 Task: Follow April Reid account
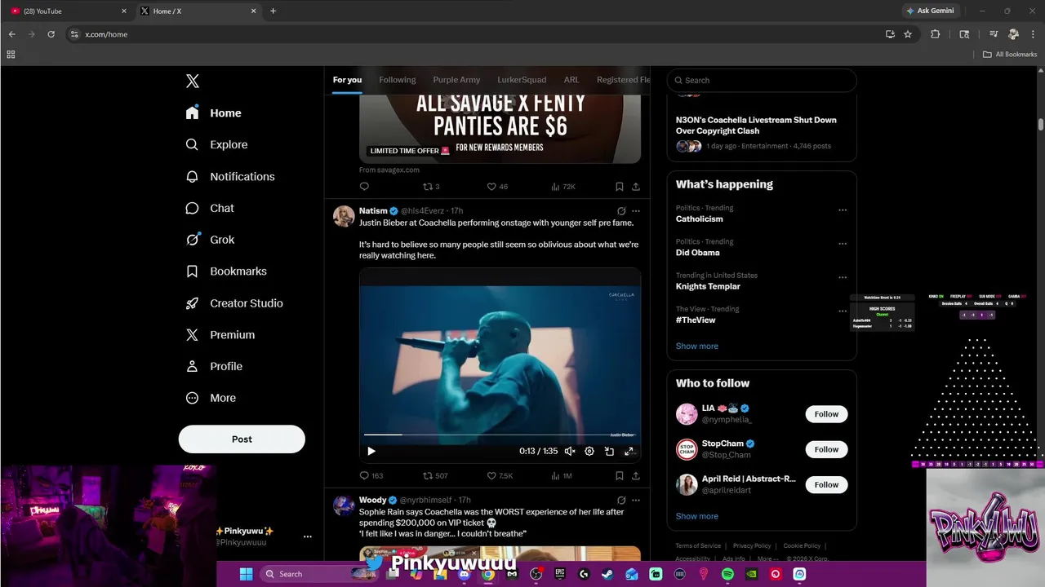(x=826, y=484)
